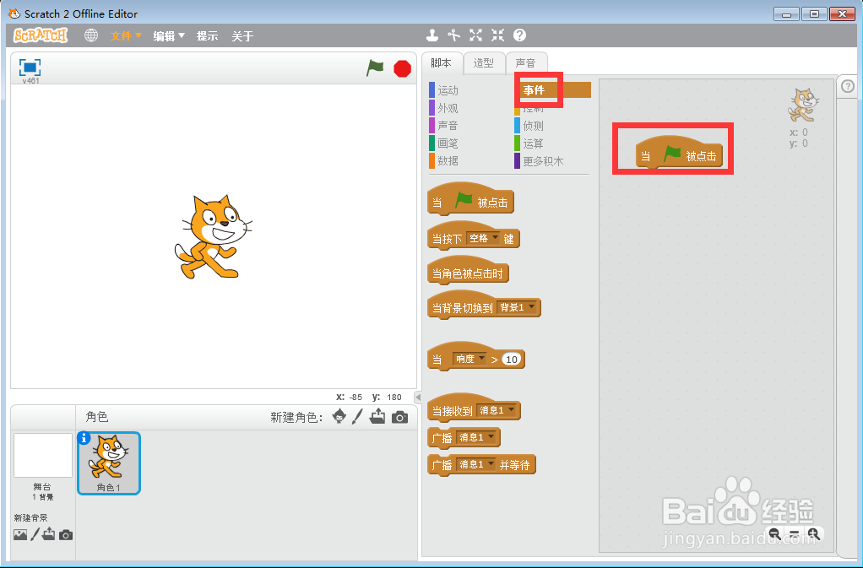Image resolution: width=863 pixels, height=568 pixels.
Task: Zoom in the scripts area with plus magnifier
Action: [x=813, y=534]
